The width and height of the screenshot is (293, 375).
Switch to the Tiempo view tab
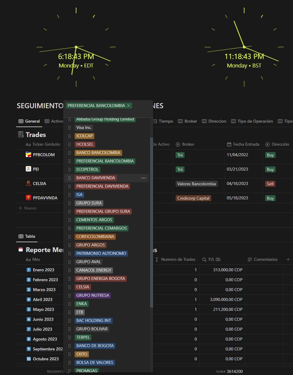tap(163, 121)
